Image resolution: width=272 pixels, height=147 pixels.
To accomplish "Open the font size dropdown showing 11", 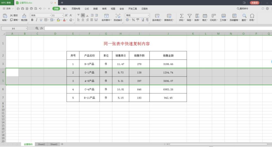I will tap(63, 15).
